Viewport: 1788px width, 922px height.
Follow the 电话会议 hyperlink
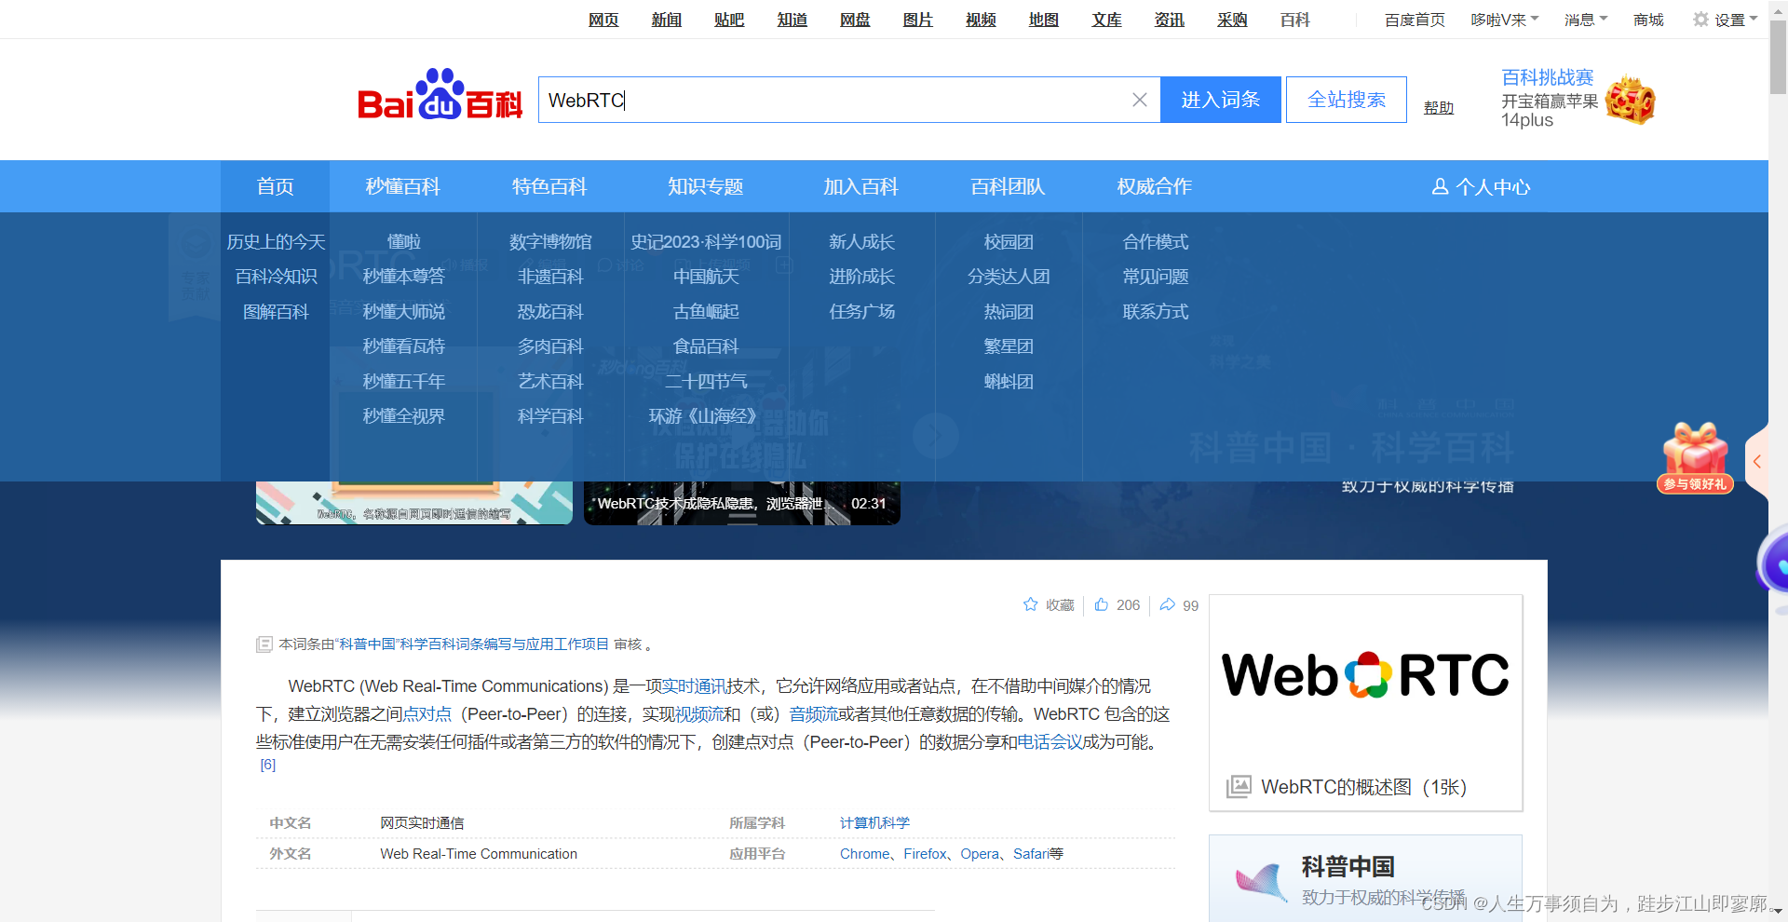(1050, 741)
